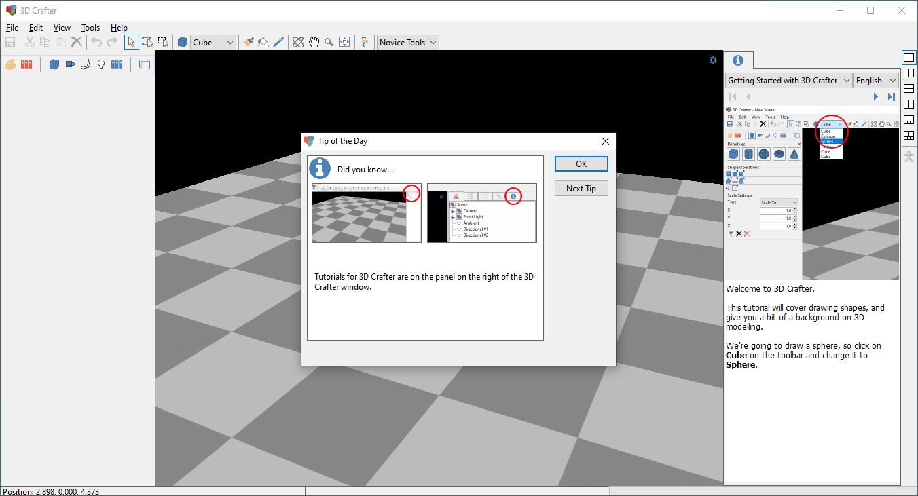Screen dimensions: 918x496
Task: Open the Cube shape dropdown
Action: click(x=213, y=42)
